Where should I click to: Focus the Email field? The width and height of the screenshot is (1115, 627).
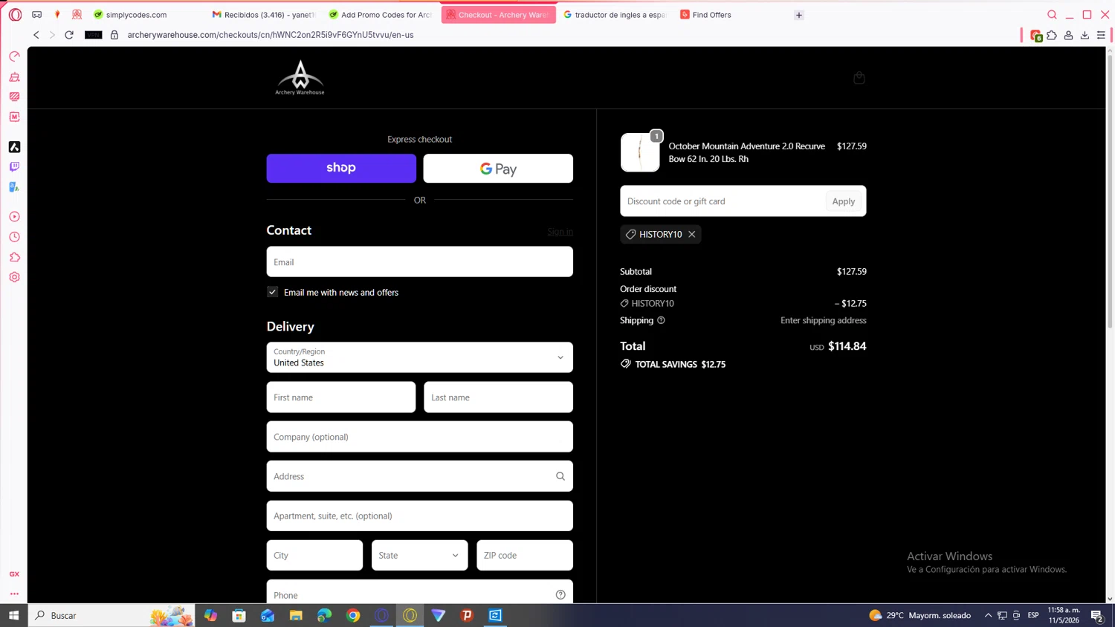pos(419,262)
